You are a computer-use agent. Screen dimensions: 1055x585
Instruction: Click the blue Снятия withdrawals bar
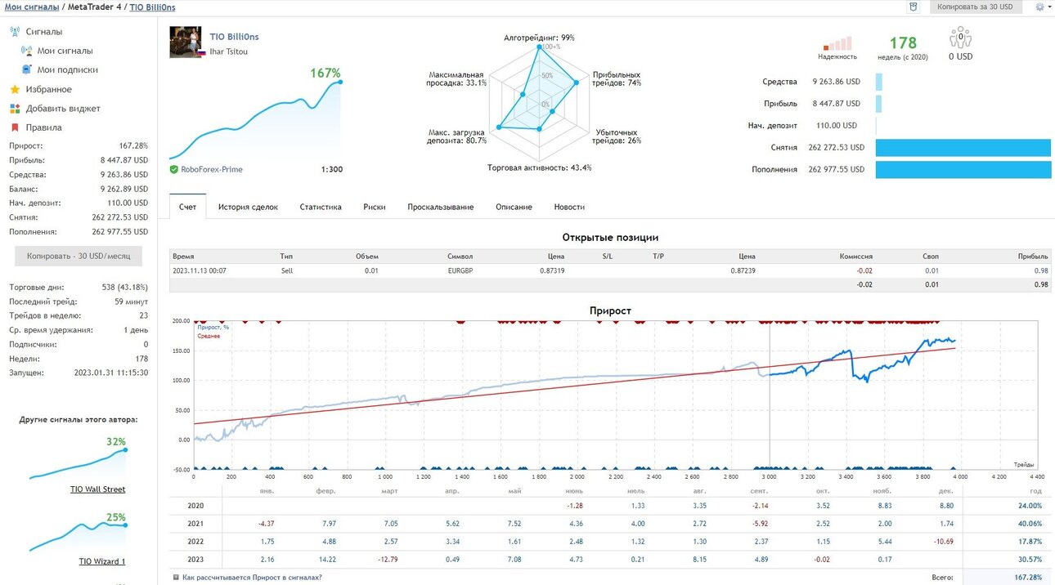(x=963, y=147)
